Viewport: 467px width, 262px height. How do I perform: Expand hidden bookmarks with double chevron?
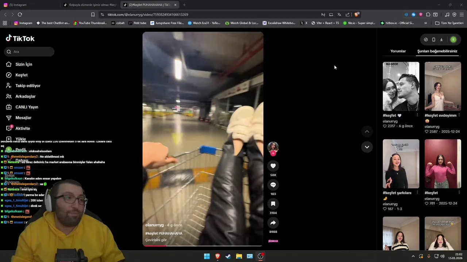pos(425,23)
